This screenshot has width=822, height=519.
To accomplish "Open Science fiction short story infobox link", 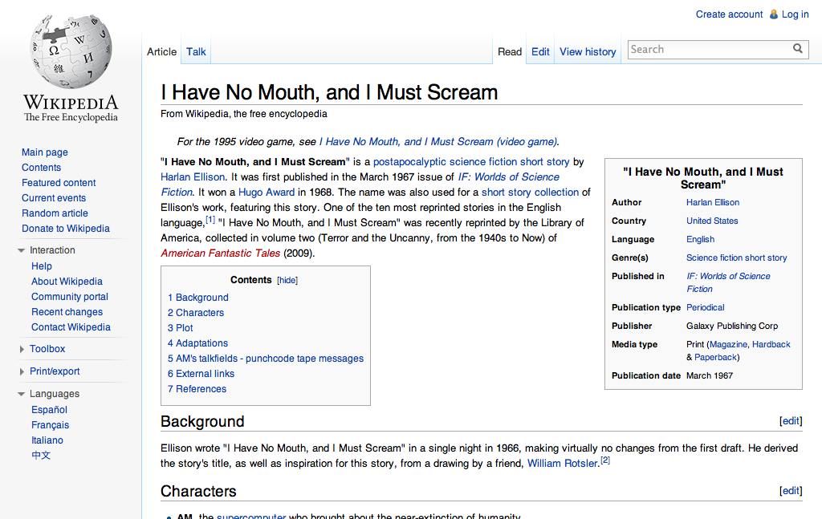I will pos(737,257).
